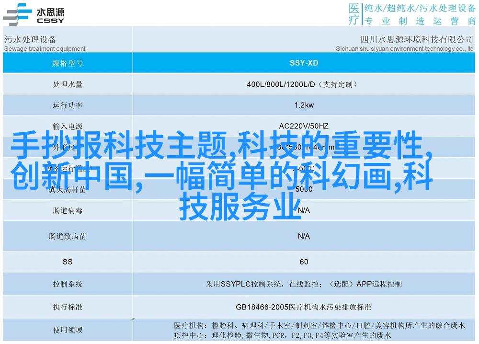Click the value '1.2kw'
Viewport: 479px width, 344px height.
[304, 105]
